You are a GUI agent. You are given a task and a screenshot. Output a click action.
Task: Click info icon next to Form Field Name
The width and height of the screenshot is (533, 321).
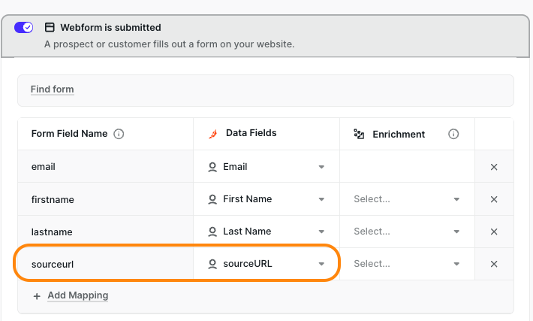[x=118, y=134]
